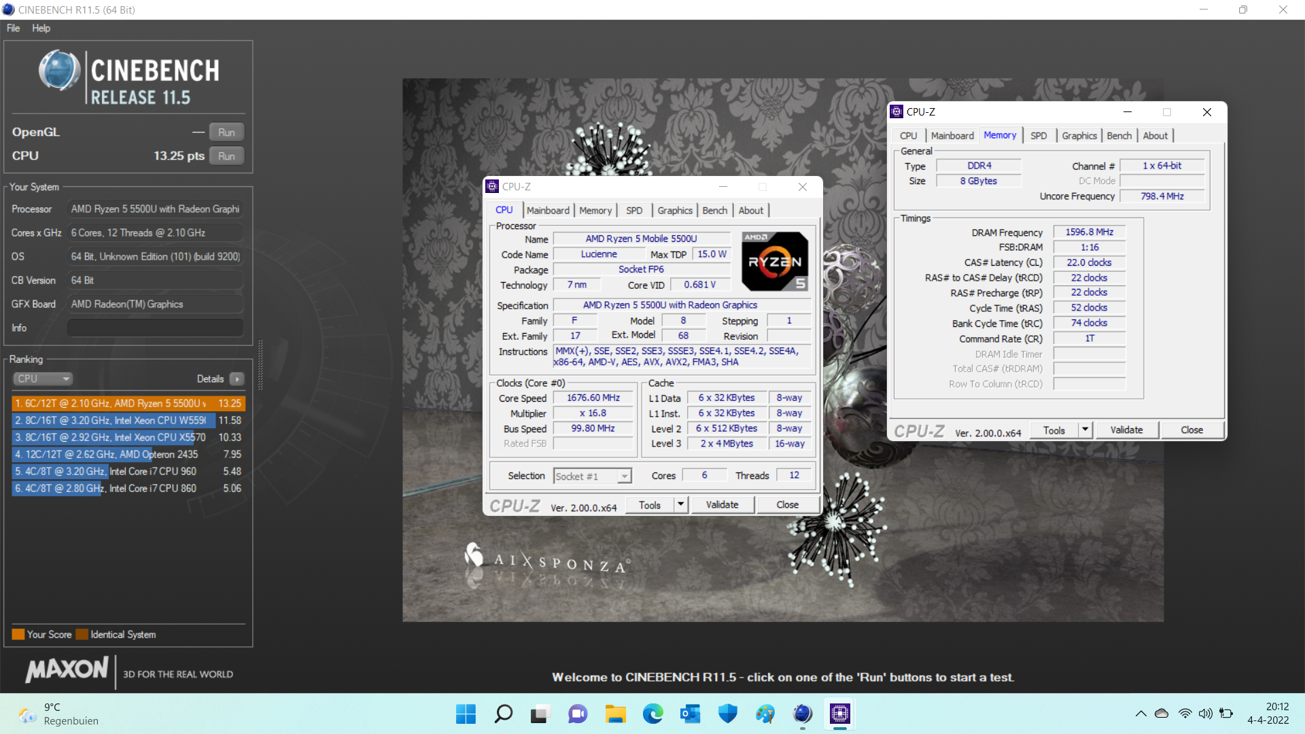Open Wi-Fi network settings tray icon

[1185, 714]
